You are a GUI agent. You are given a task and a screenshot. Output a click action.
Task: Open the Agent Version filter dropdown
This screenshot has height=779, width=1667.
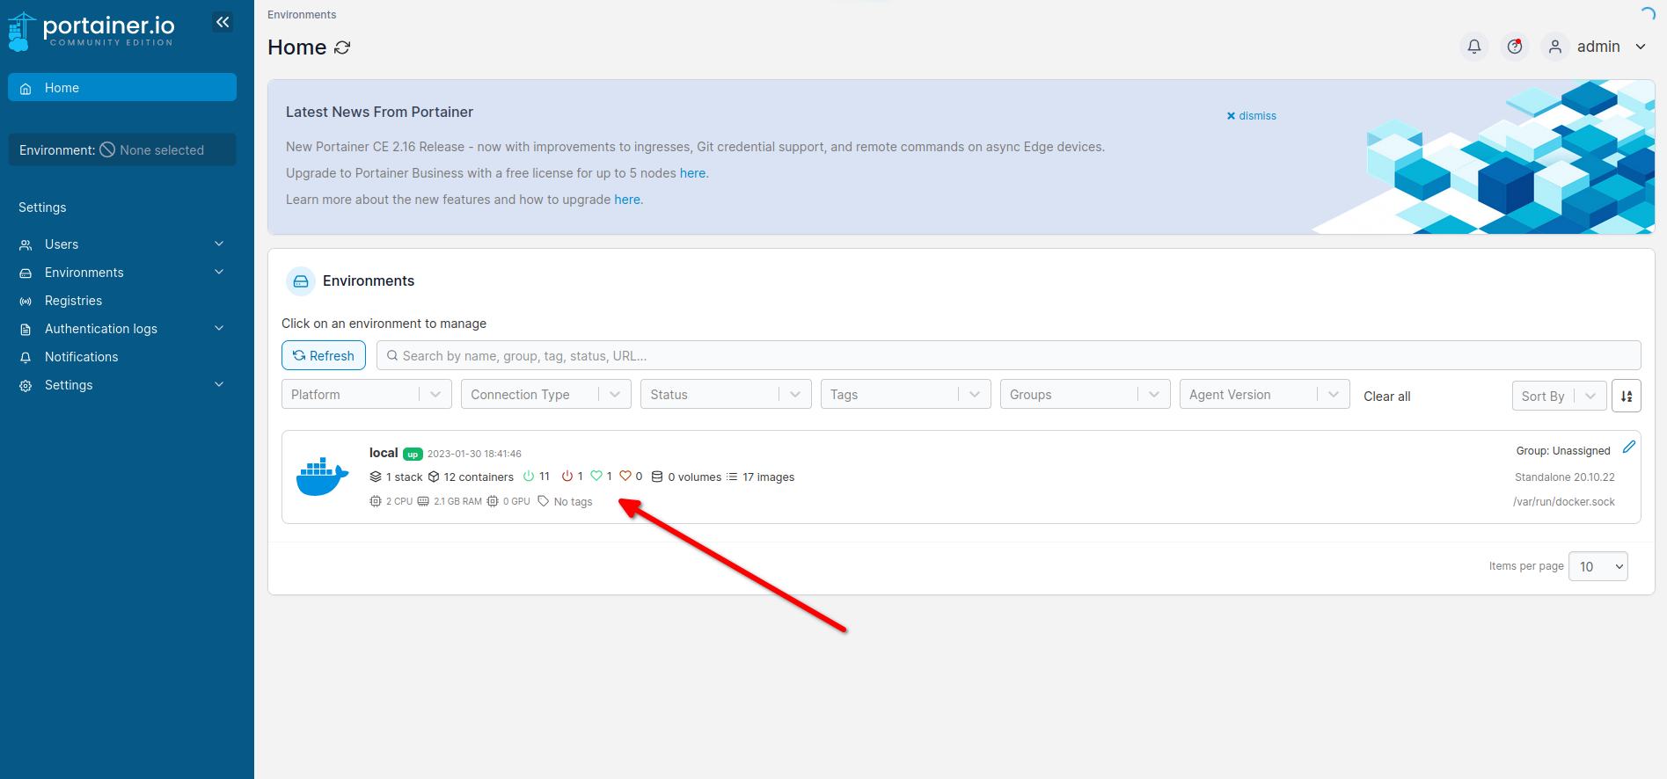(1265, 395)
